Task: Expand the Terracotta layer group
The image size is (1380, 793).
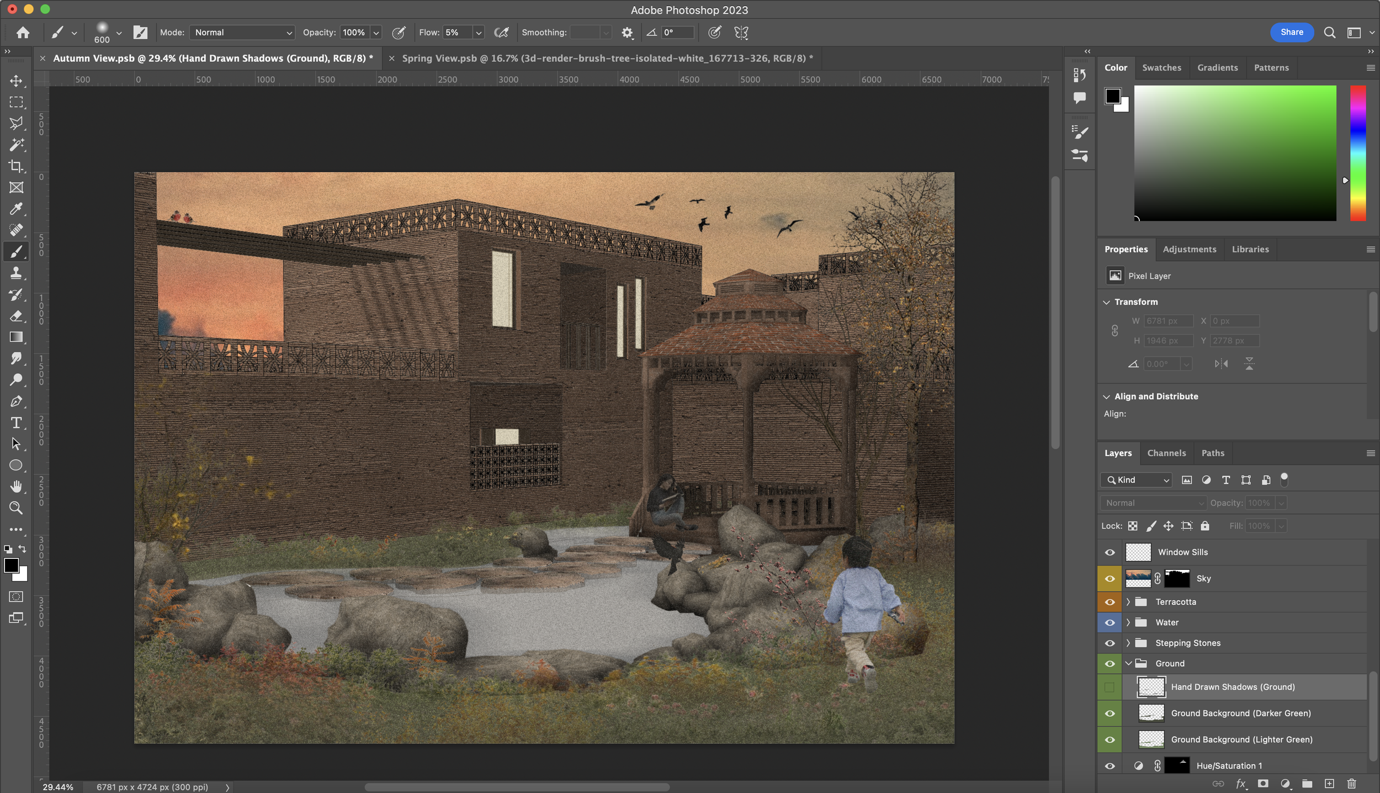Action: click(x=1128, y=602)
